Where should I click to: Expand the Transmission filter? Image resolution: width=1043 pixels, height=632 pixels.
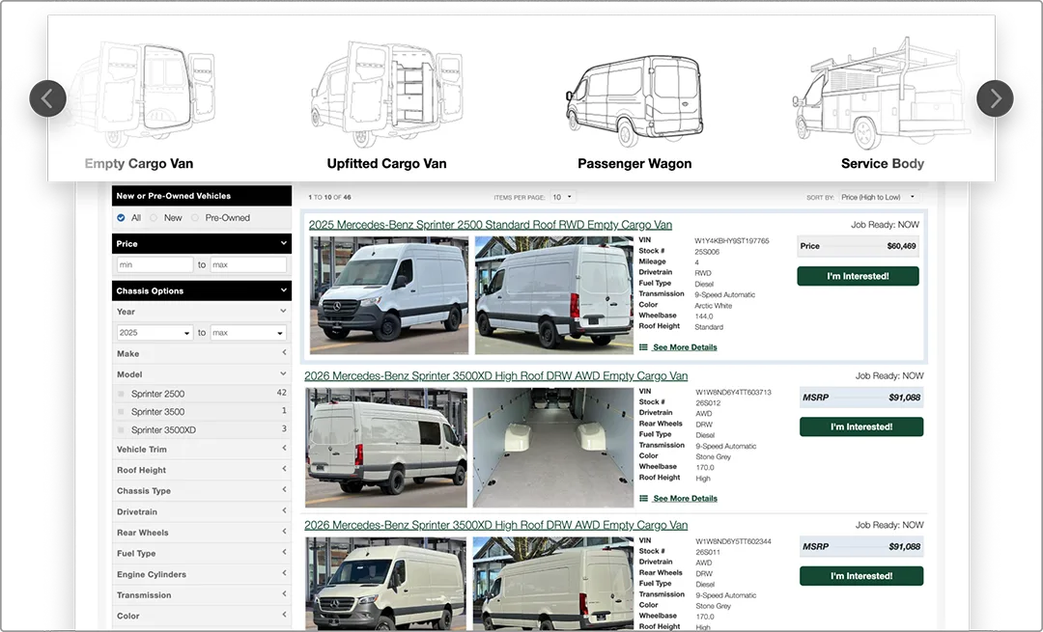click(202, 594)
